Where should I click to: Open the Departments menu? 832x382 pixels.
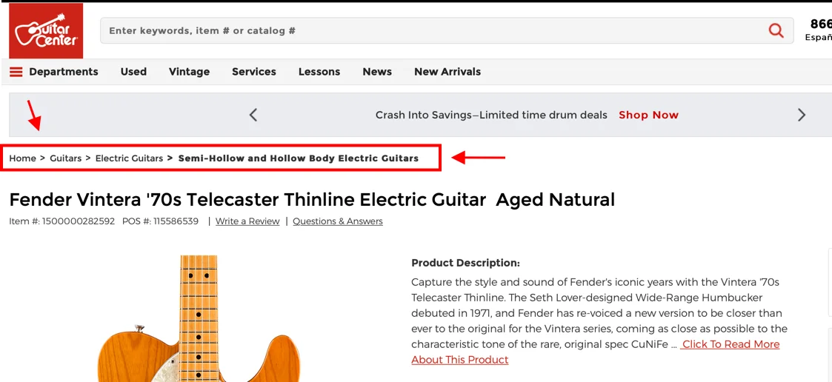(64, 72)
